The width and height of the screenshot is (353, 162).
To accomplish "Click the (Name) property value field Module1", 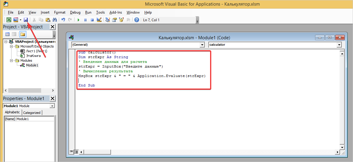I will coord(35,119).
